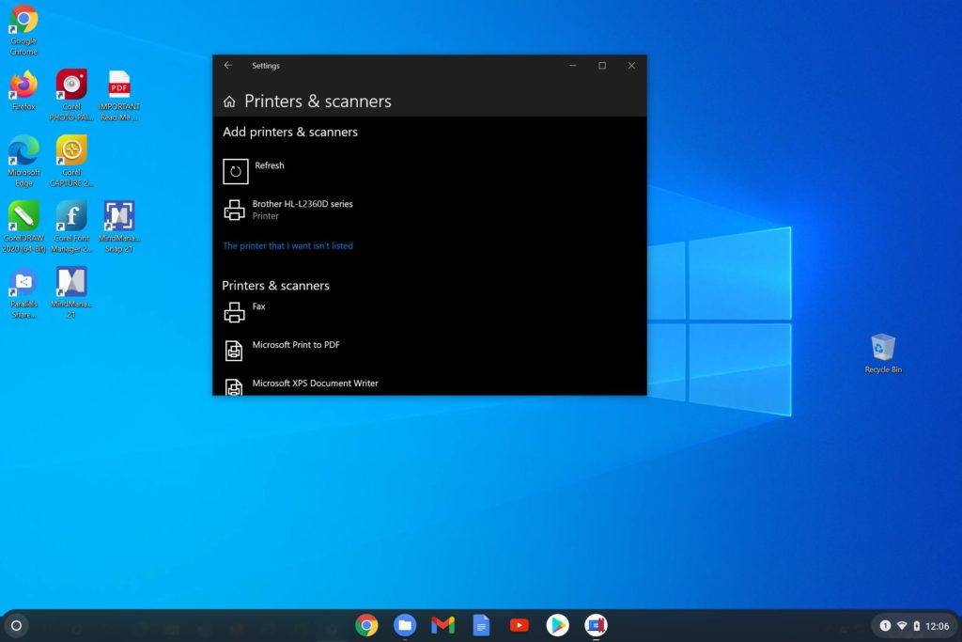Click the Settings back arrow
The width and height of the screenshot is (962, 642).
tap(228, 65)
